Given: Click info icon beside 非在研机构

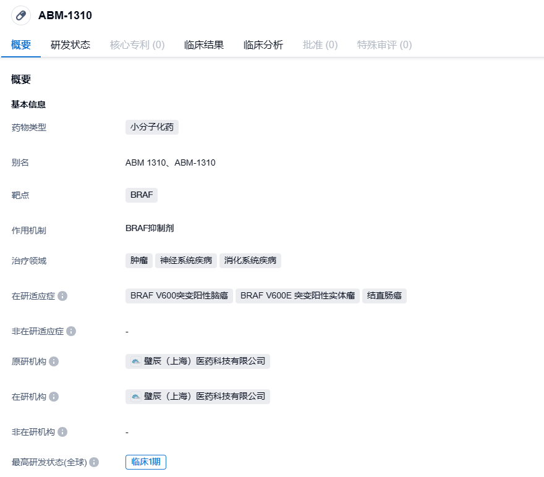Looking at the screenshot, I should click(x=62, y=432).
